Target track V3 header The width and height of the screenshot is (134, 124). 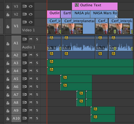pos(16,6)
